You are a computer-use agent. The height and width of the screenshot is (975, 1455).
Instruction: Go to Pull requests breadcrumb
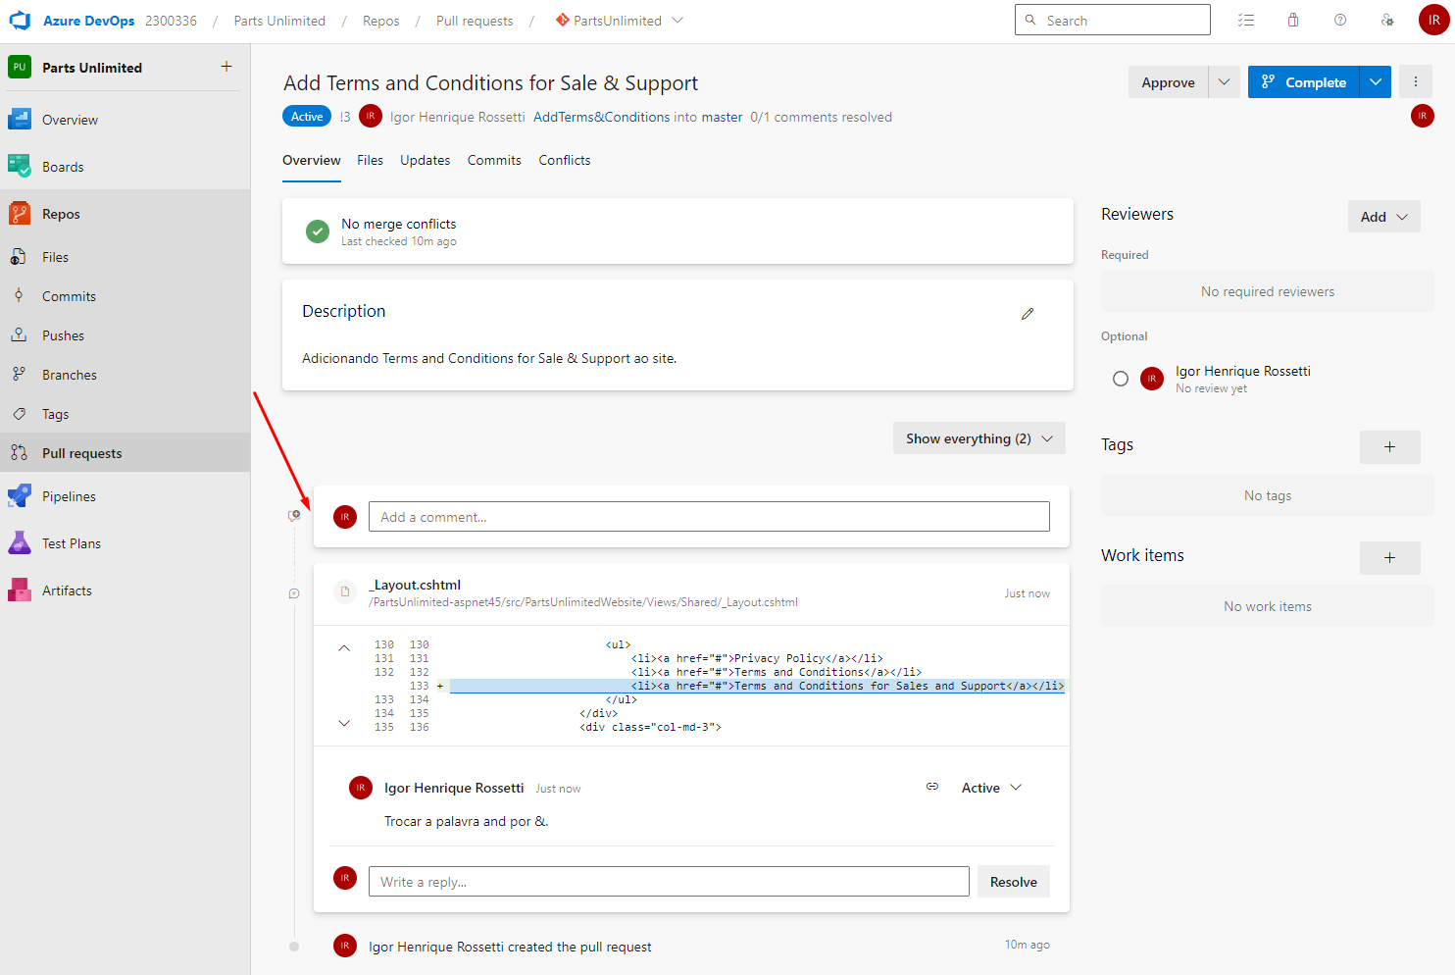coord(475,21)
